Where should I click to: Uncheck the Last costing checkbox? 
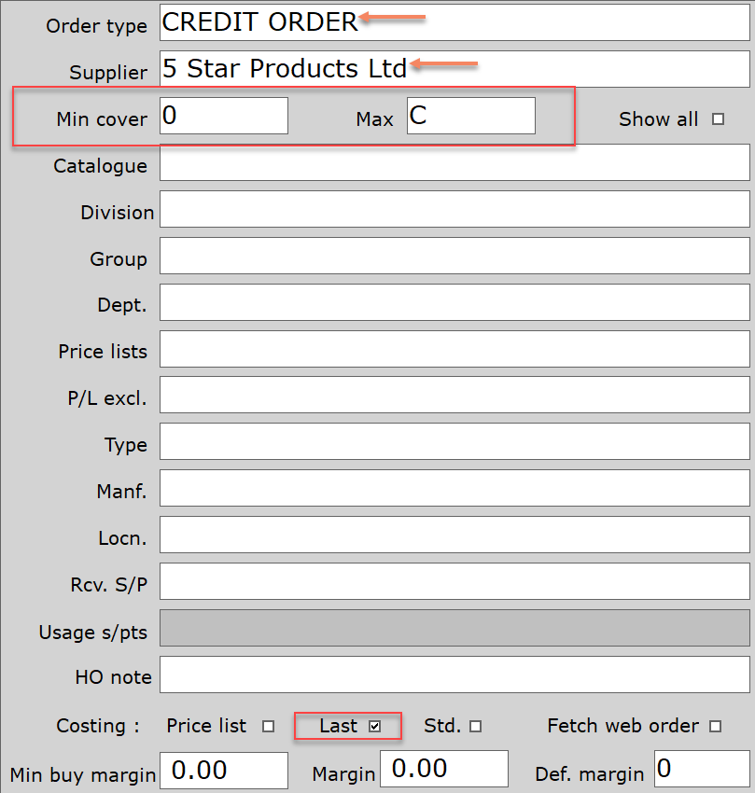pos(375,726)
